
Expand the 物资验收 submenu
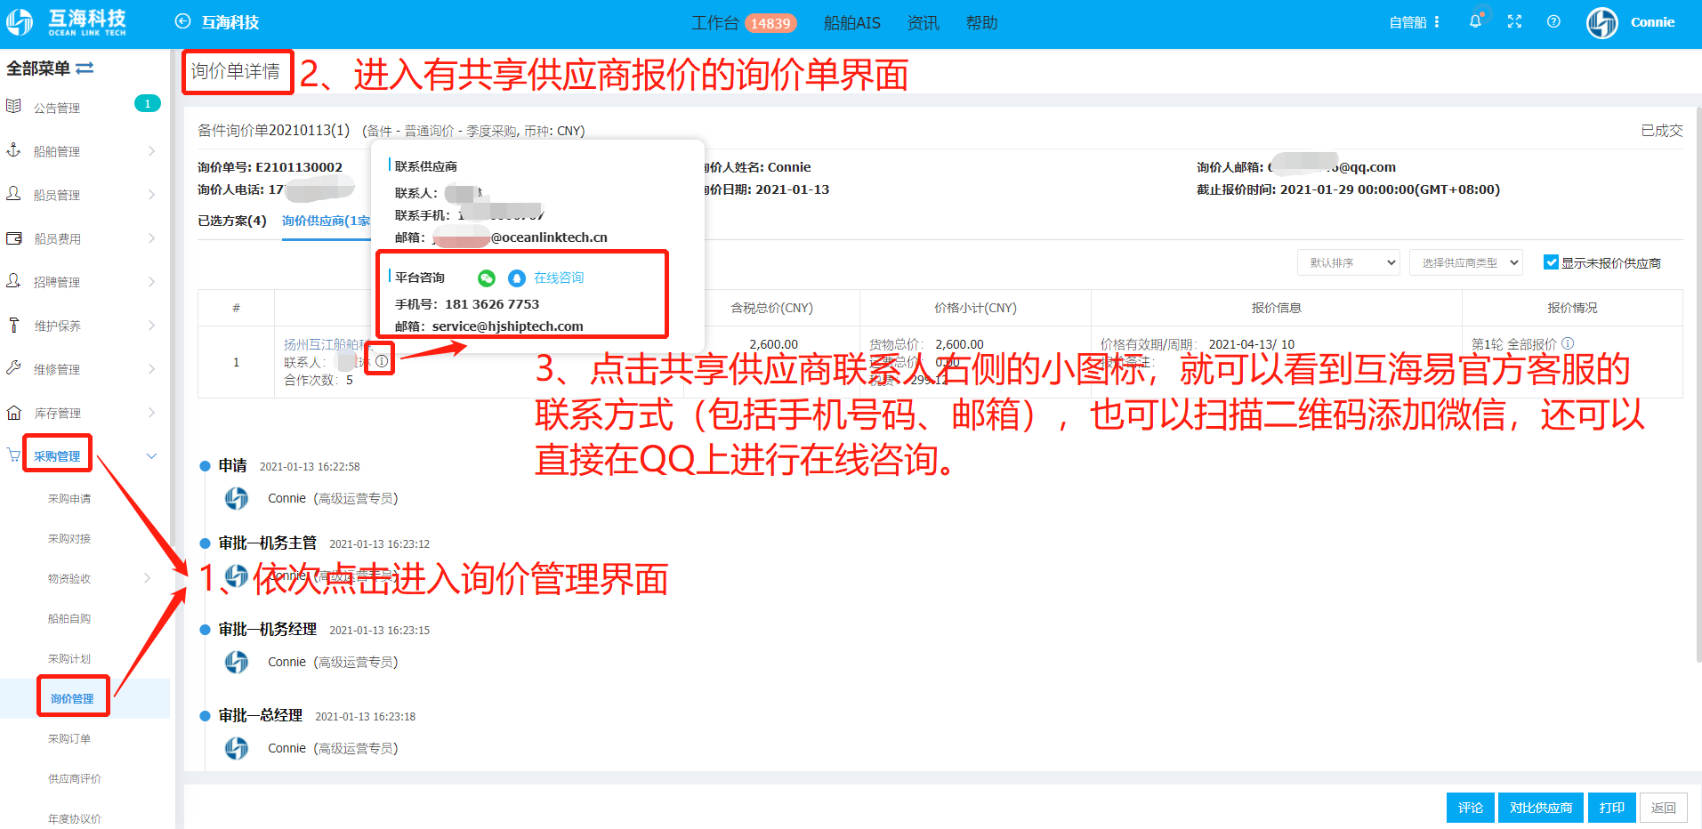coord(148,578)
